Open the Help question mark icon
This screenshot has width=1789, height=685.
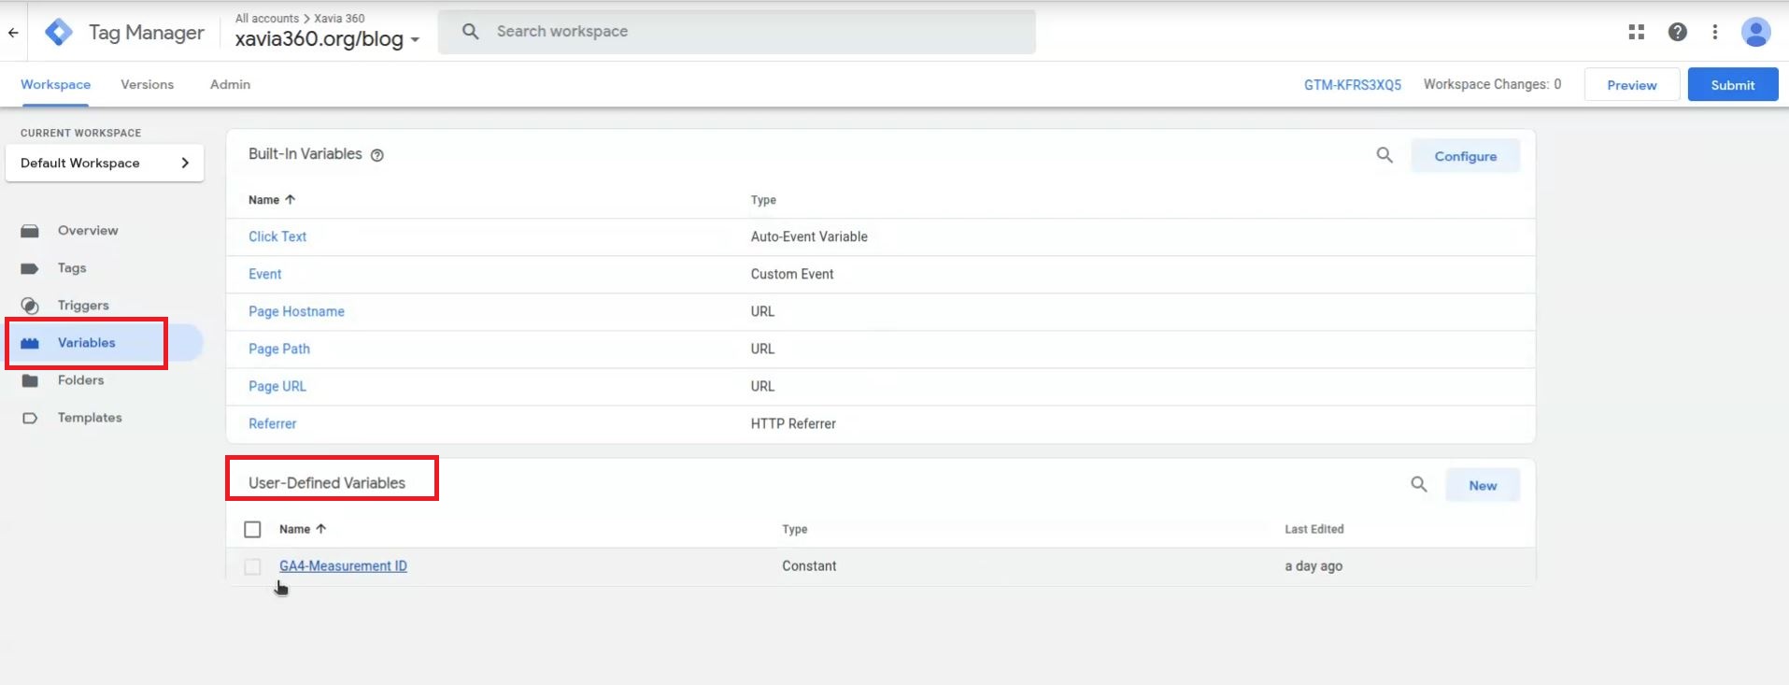[1678, 32]
